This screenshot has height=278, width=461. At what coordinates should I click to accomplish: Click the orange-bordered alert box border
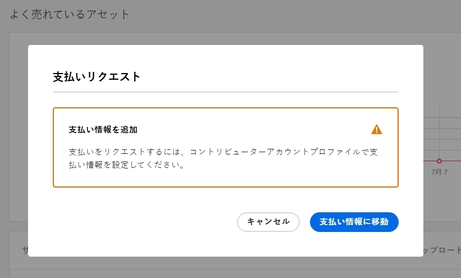tap(226, 108)
